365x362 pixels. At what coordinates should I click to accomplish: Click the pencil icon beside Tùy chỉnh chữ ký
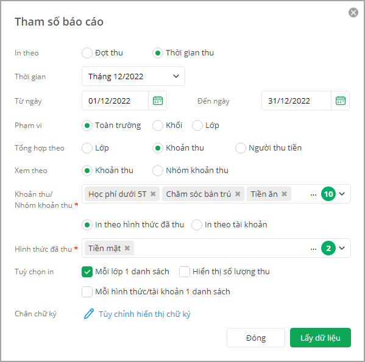point(89,314)
